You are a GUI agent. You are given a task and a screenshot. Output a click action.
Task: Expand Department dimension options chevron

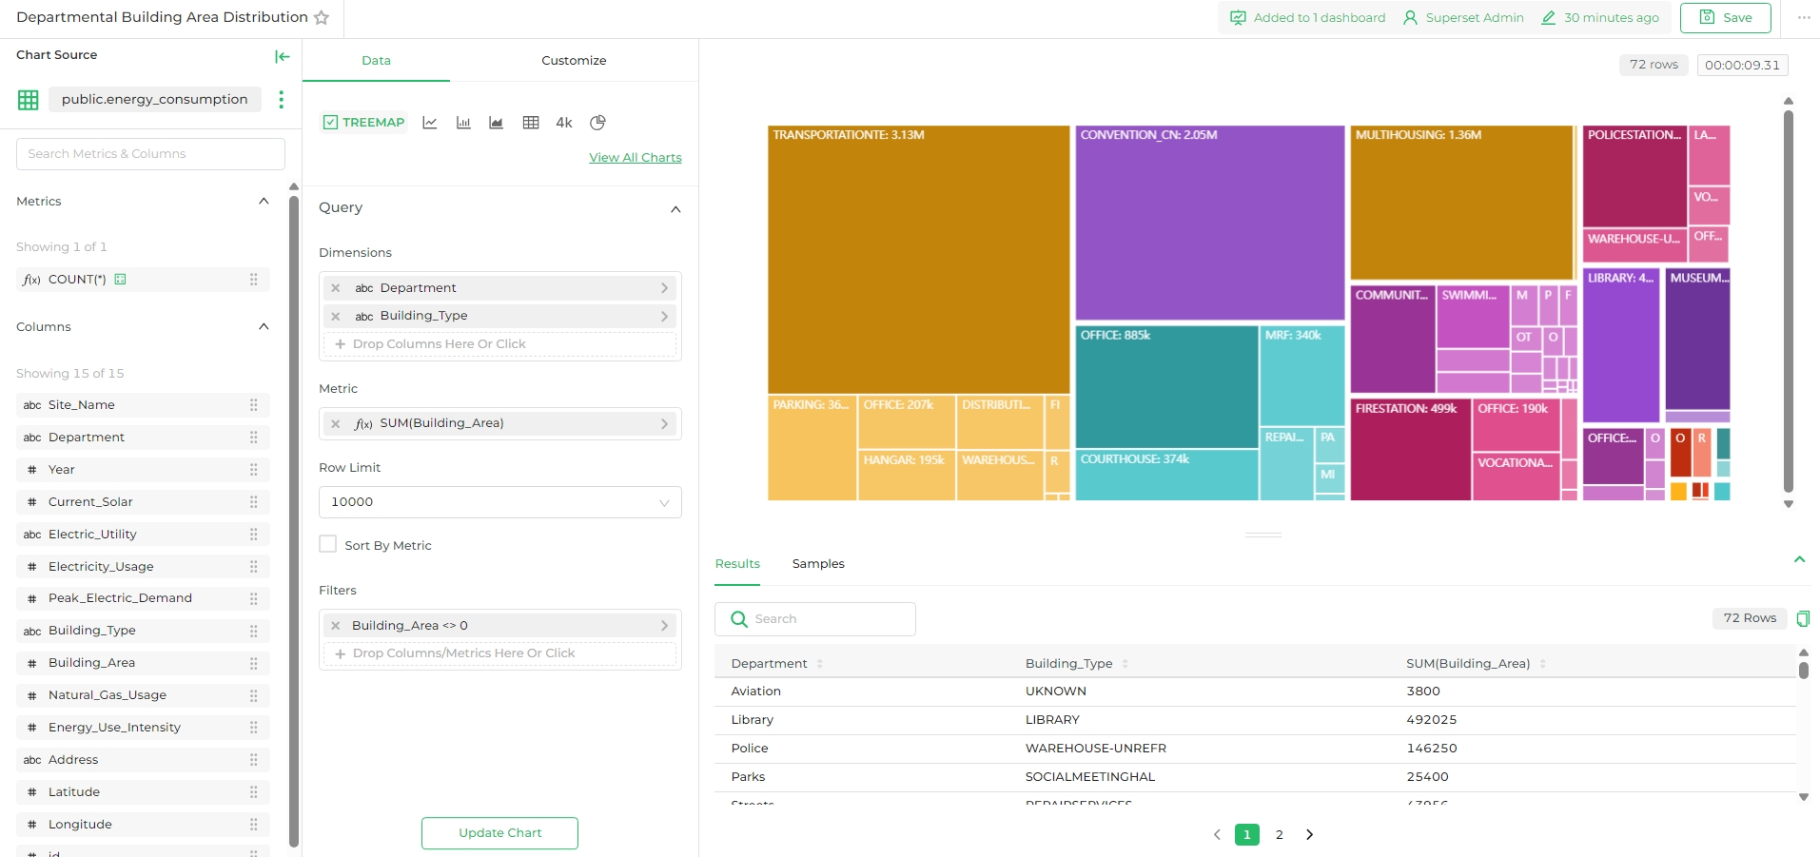click(x=664, y=288)
